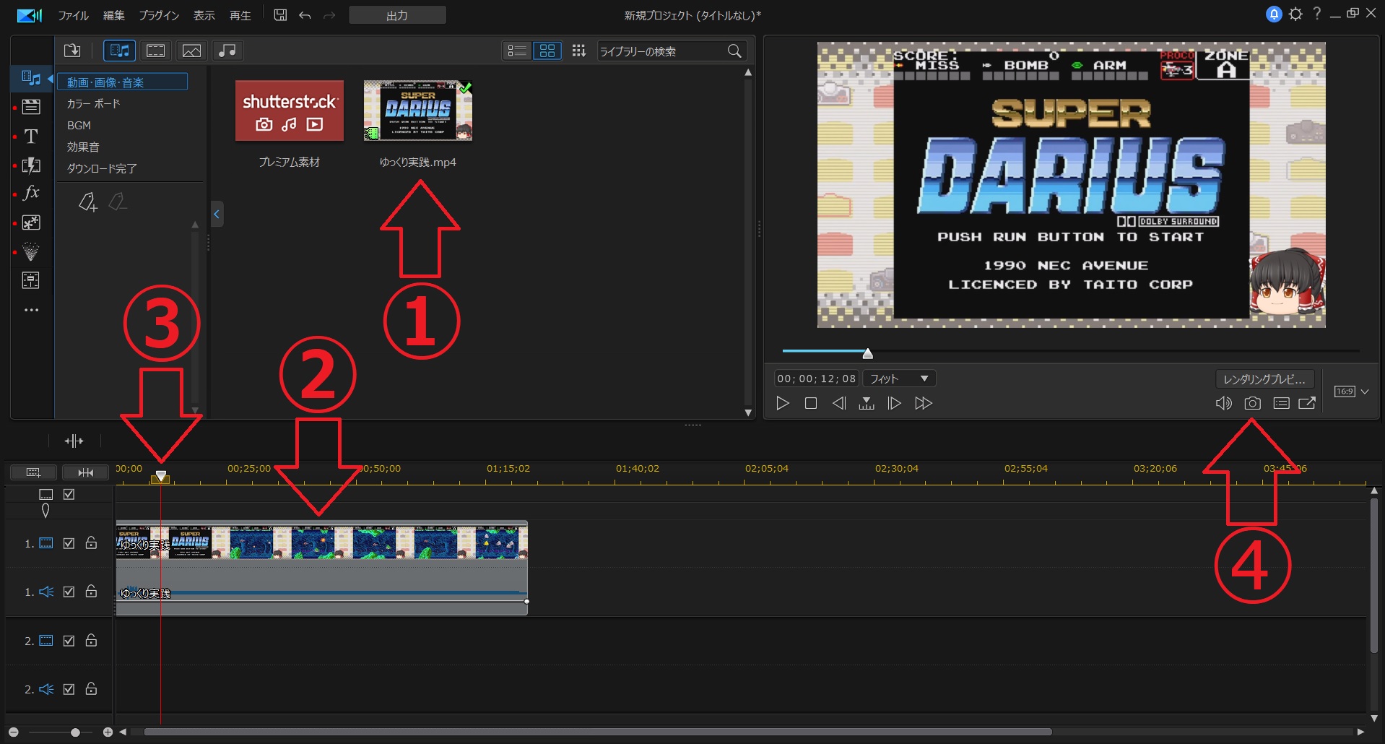Open the three-dots more rooms icon
Image resolution: width=1385 pixels, height=744 pixels.
coord(31,310)
